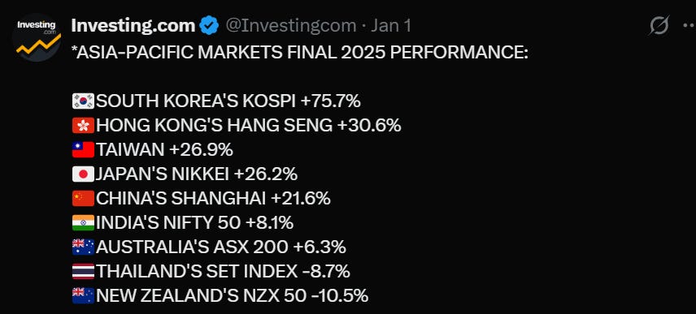Click the Investing.com display name

point(133,26)
